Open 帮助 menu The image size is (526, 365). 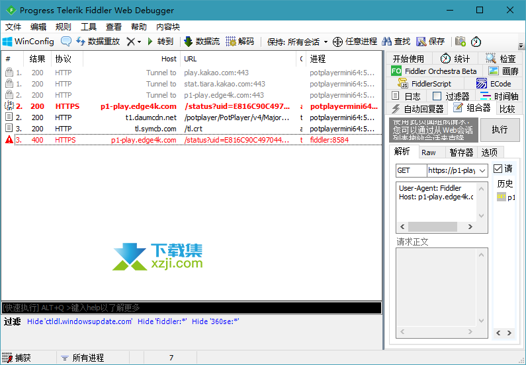(x=139, y=27)
